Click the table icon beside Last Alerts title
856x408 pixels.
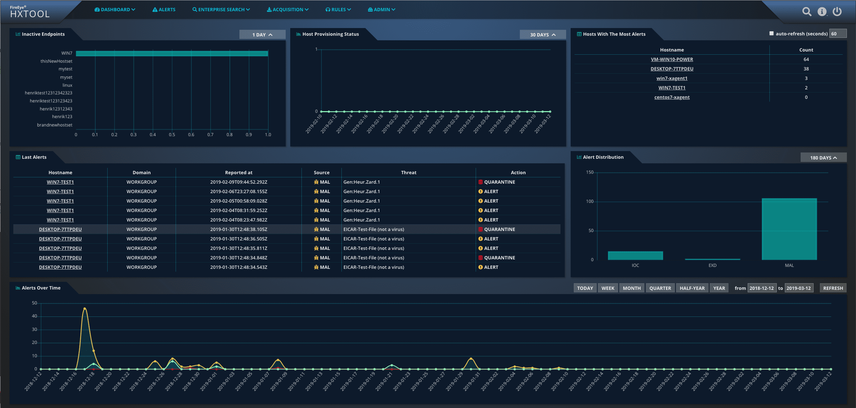[x=17, y=157]
